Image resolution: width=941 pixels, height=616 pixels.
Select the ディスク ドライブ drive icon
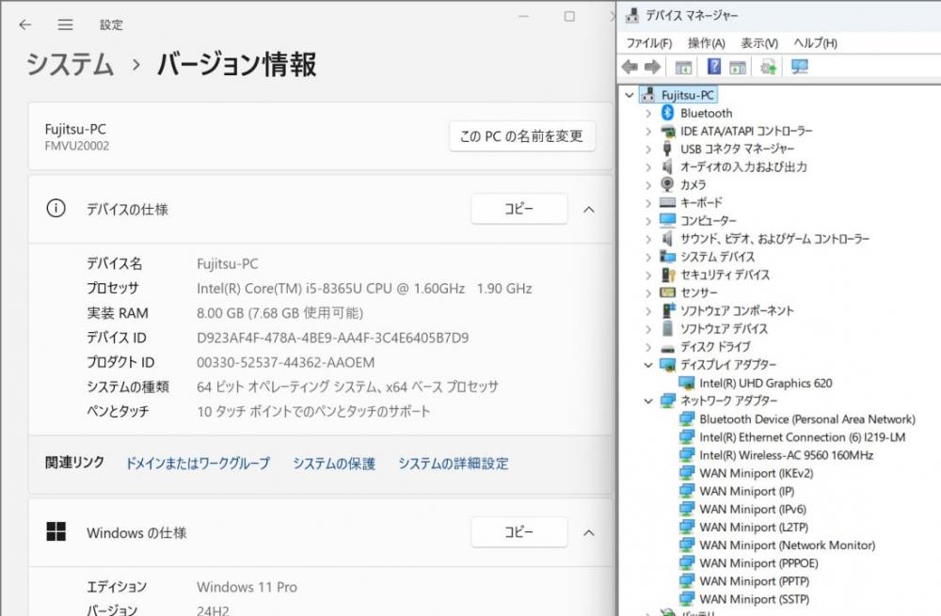[667, 348]
